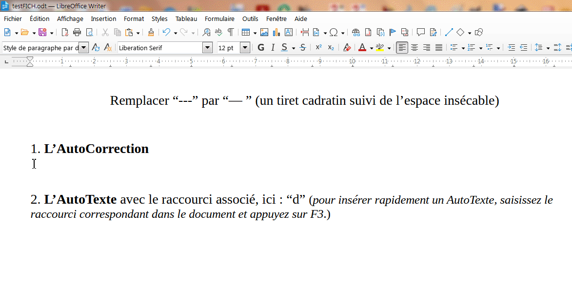Expand the Liberation Serif font name dropdown

tap(208, 48)
